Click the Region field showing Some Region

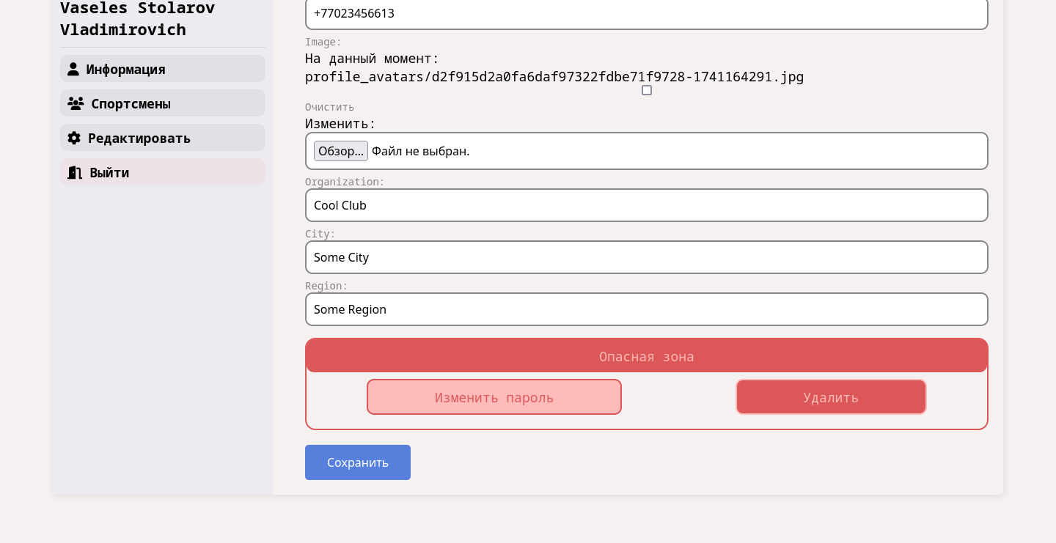pos(647,309)
